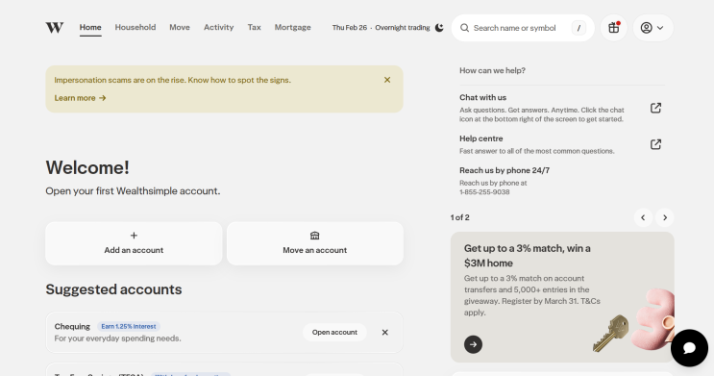Open the Activity tab
This screenshot has height=376, width=714.
click(218, 27)
